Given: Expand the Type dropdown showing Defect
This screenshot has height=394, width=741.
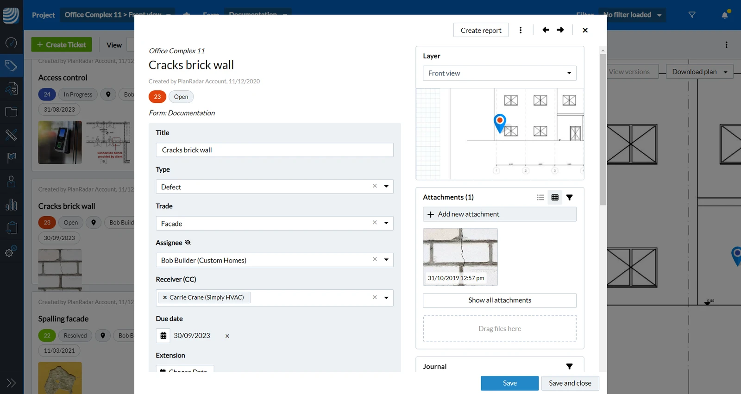Looking at the screenshot, I should pos(386,187).
